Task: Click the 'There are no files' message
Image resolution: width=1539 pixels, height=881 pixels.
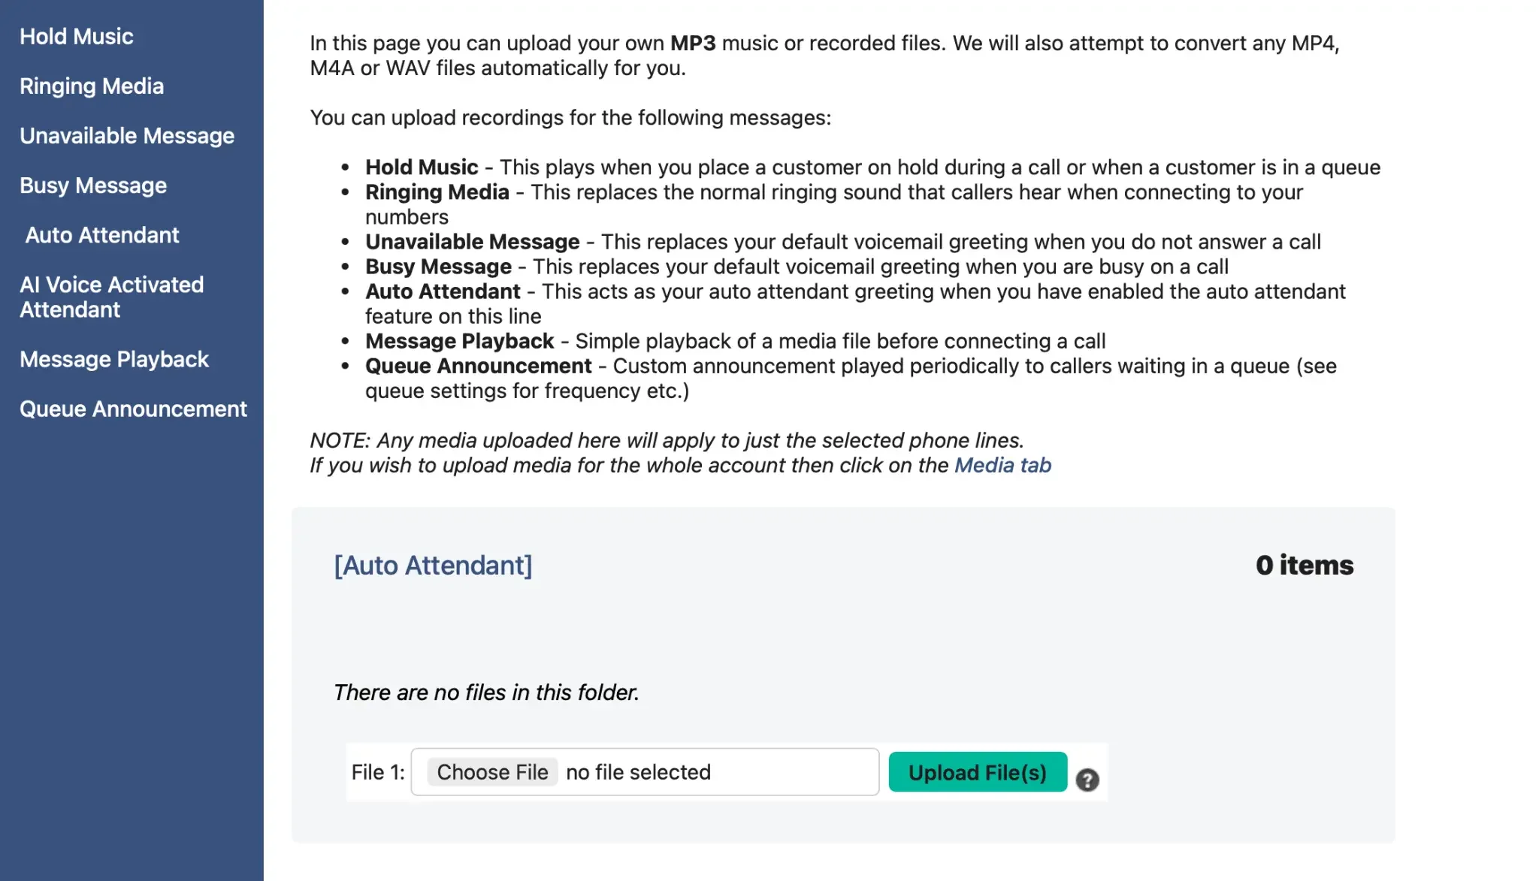Action: point(485,692)
